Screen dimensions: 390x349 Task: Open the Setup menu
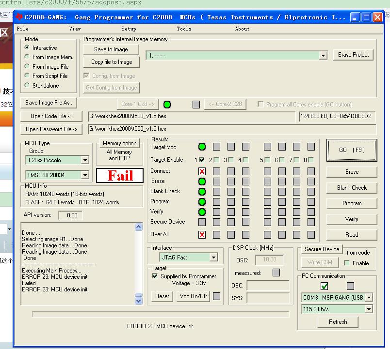pyautogui.click(x=129, y=29)
